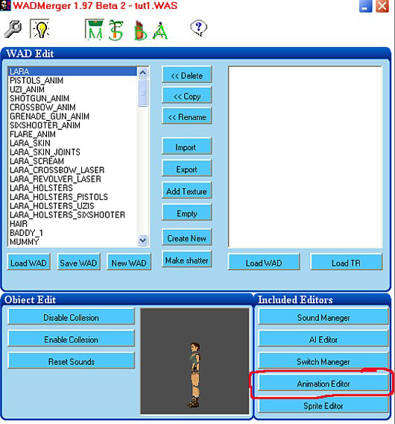Click the Enable Collesion button

[x=72, y=339]
